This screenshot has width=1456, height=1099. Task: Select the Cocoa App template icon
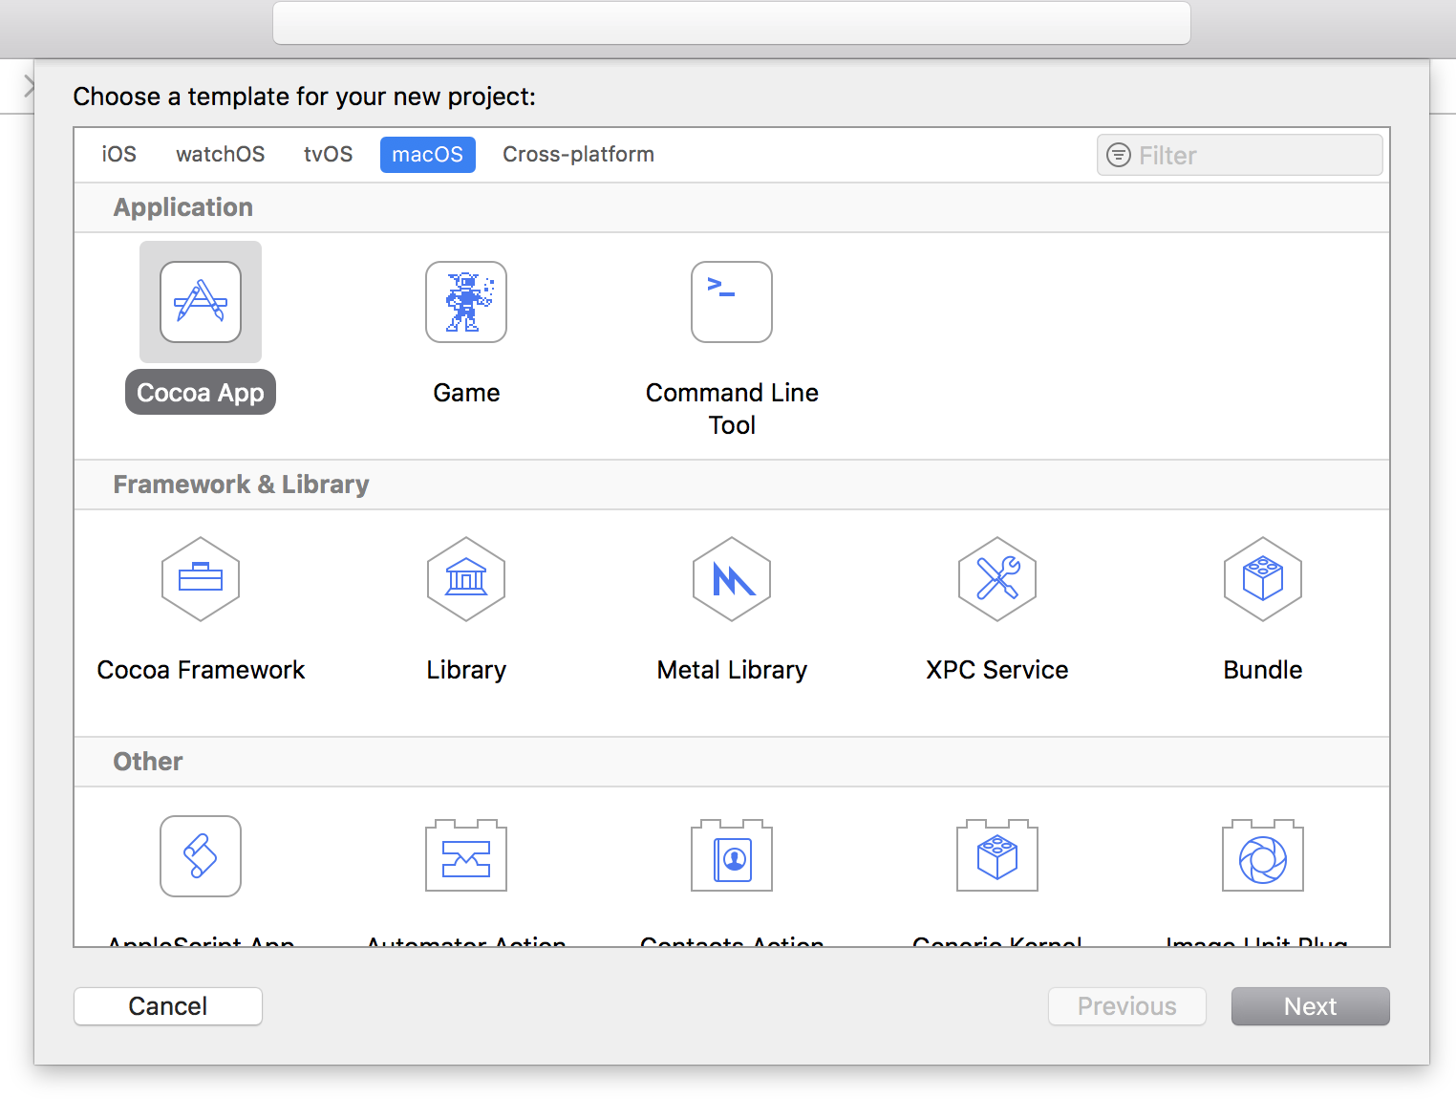[200, 302]
